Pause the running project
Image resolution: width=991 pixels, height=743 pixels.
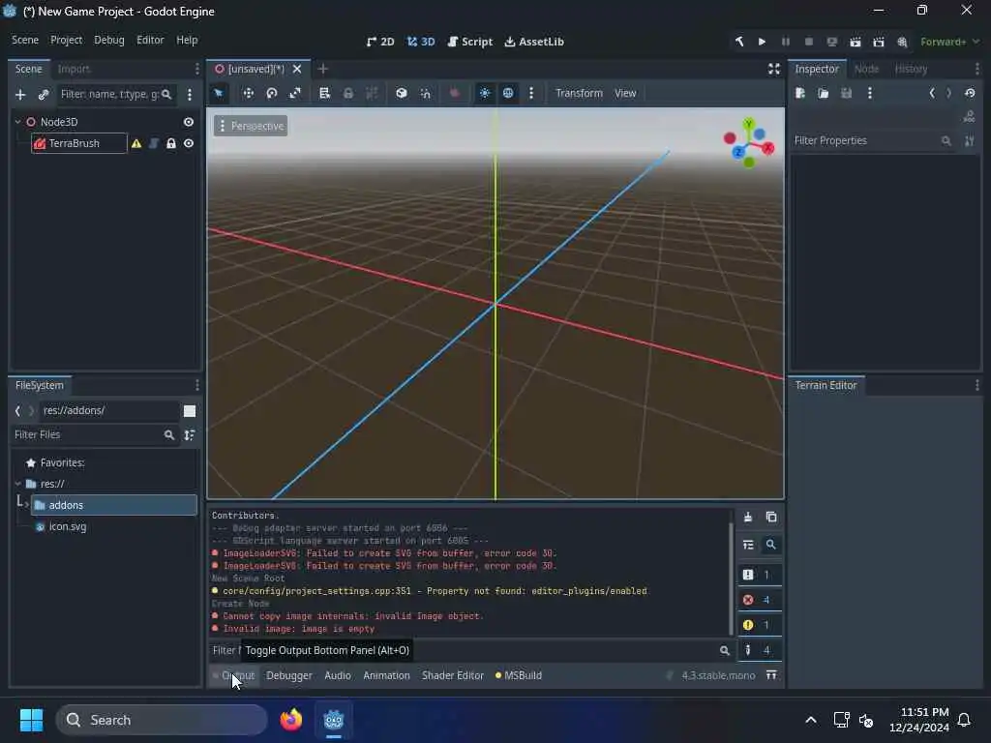[786, 42]
